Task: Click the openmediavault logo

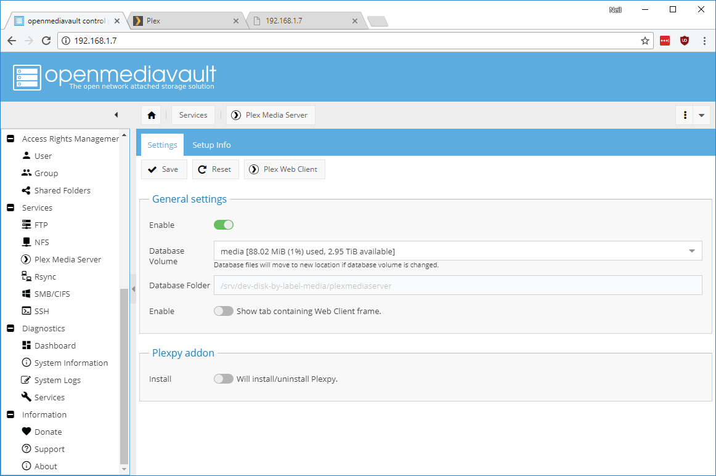Action: (x=115, y=77)
